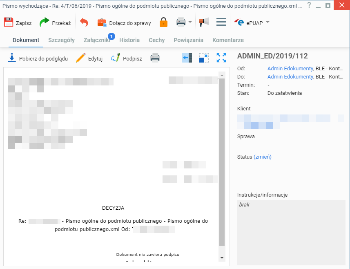The height and width of the screenshot is (269, 350).
Task: Click the fullscreen expand arrows icon
Action: [221, 58]
